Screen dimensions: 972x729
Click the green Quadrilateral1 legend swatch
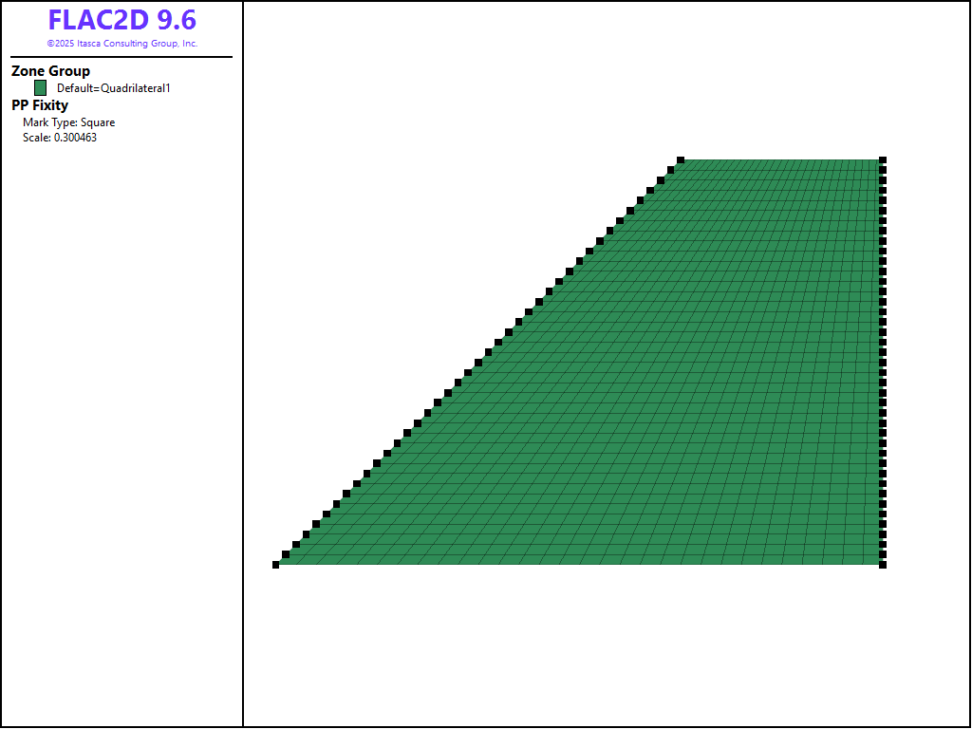(40, 87)
